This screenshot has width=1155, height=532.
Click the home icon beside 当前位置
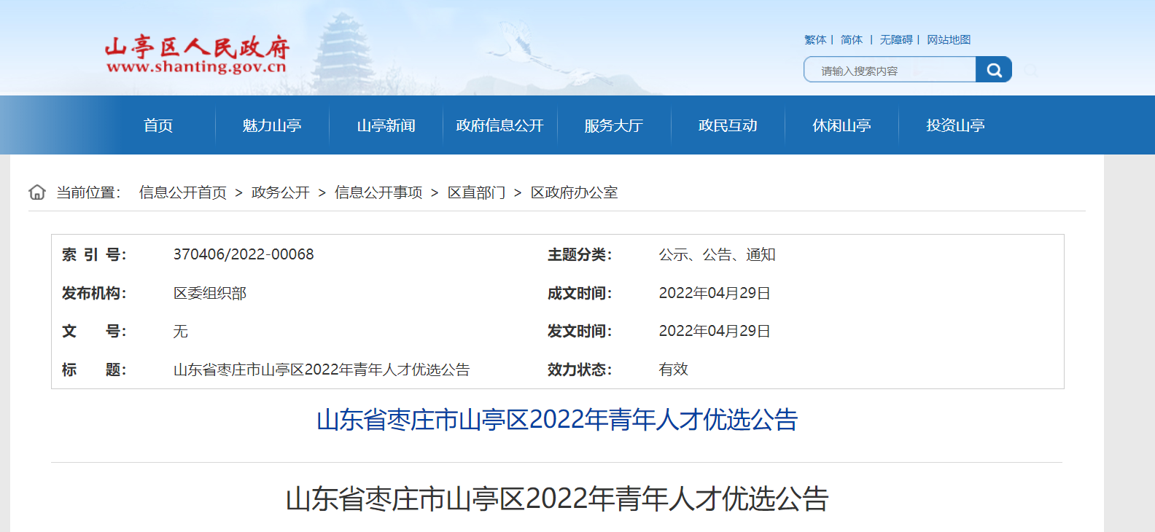(x=37, y=192)
